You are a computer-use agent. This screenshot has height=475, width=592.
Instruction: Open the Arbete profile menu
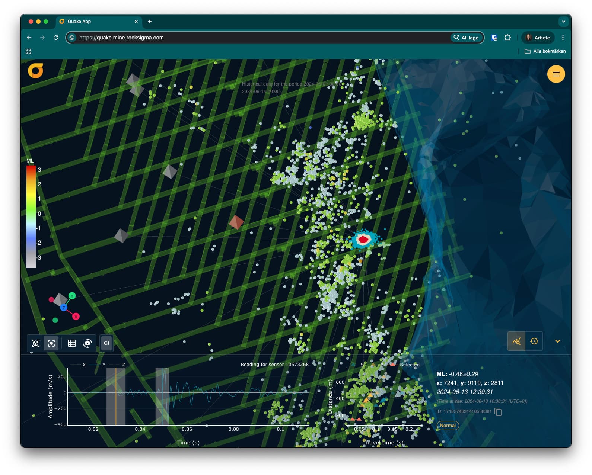point(538,38)
